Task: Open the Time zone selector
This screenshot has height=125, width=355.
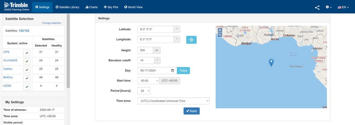Action: [173, 101]
